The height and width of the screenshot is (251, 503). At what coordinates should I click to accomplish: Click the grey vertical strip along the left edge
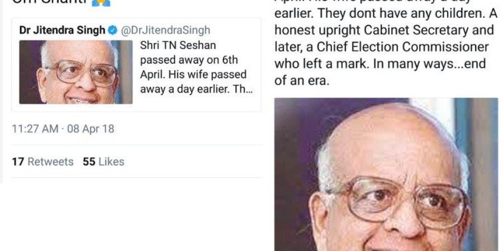coord(1,92)
